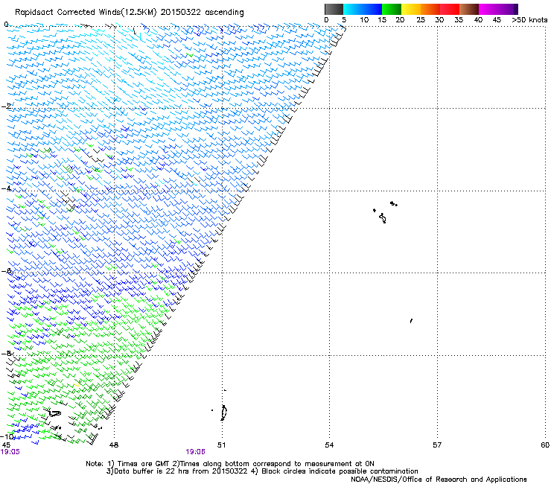The width and height of the screenshot is (551, 484).
Task: Click the brown 35-40 knots legend band
Action: coord(469,9)
